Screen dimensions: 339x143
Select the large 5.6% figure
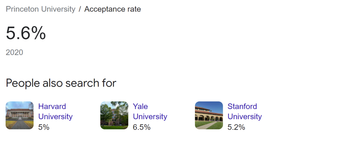click(x=26, y=33)
